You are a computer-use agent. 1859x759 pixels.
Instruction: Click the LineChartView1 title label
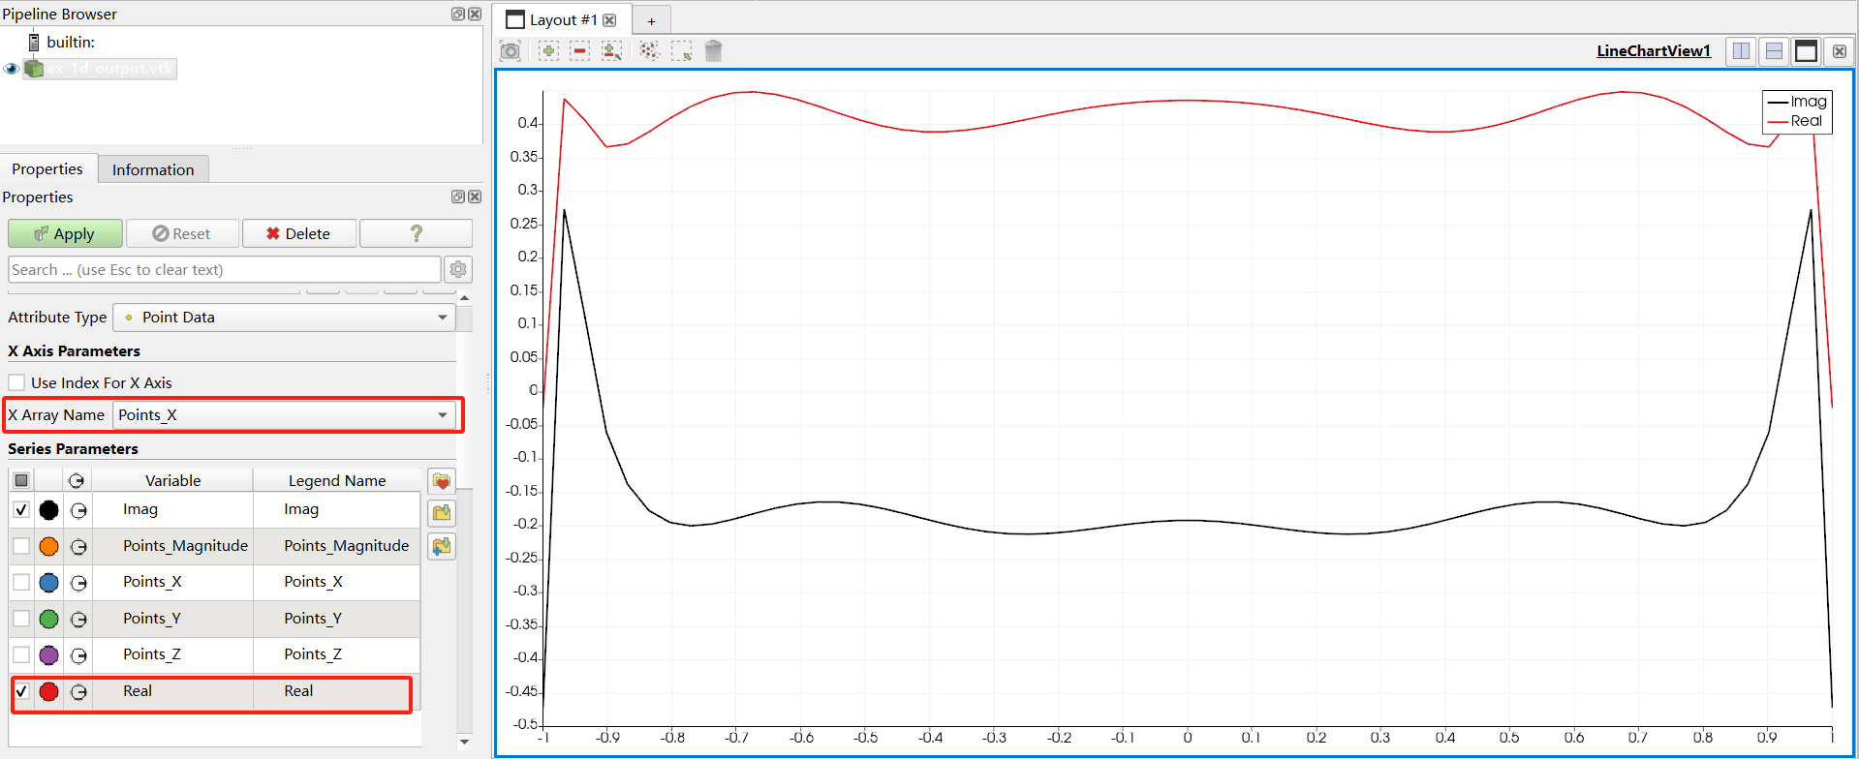tap(1654, 51)
